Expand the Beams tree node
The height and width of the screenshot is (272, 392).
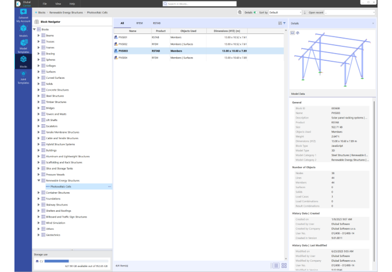click(x=39, y=36)
